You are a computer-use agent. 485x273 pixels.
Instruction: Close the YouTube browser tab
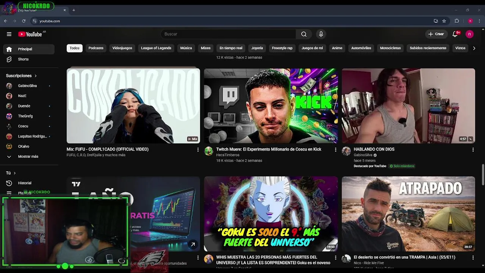tap(65, 10)
